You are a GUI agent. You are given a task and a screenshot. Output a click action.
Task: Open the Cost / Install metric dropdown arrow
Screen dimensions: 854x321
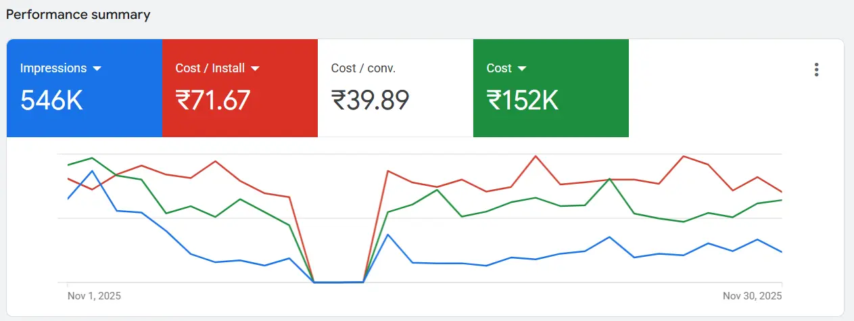tap(255, 68)
